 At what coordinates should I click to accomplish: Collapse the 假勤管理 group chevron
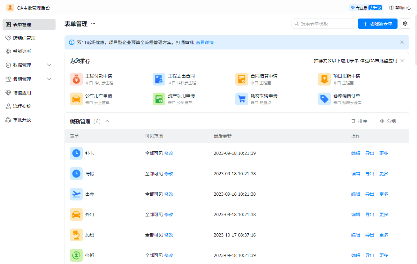(107, 121)
